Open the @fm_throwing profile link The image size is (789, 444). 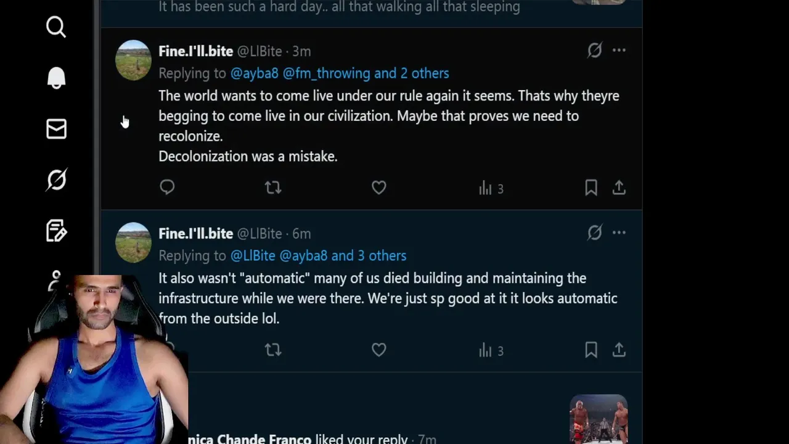pyautogui.click(x=326, y=73)
